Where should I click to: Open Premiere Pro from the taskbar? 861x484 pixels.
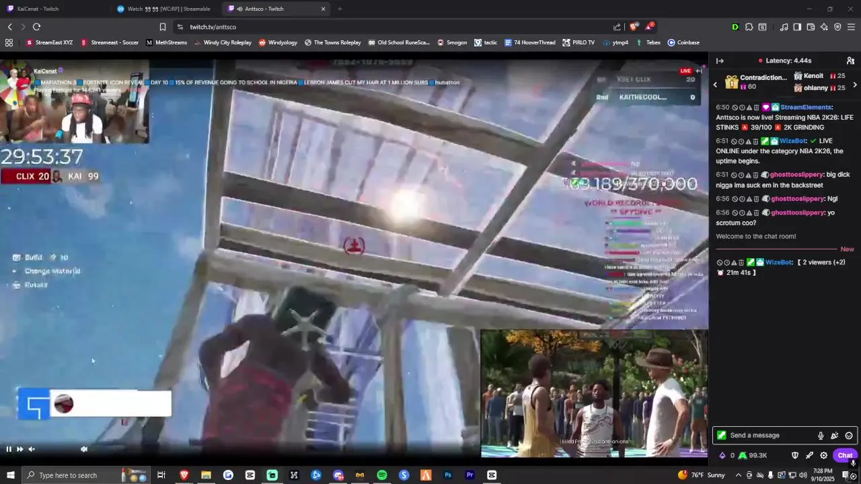[470, 475]
